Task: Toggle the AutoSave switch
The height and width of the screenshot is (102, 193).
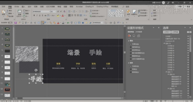Action: click(10, 23)
